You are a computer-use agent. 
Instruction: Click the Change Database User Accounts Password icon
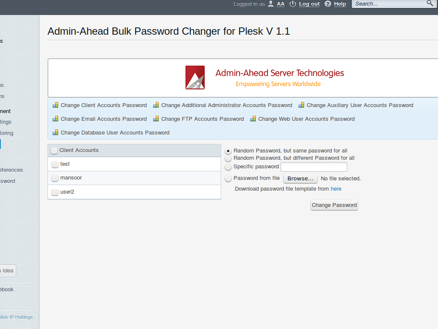tap(56, 132)
